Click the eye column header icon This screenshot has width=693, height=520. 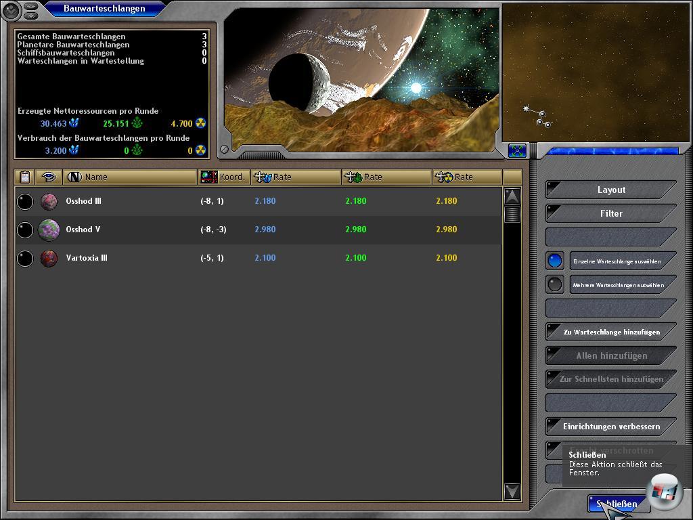(49, 177)
